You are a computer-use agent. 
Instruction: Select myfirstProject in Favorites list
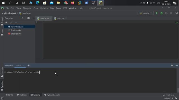[x=20, y=27]
